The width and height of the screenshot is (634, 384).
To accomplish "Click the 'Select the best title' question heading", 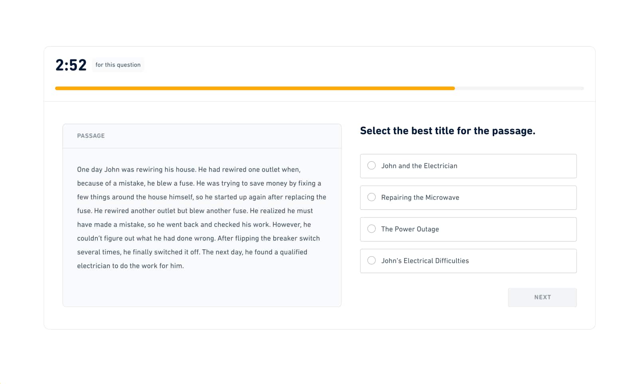I will click(448, 131).
